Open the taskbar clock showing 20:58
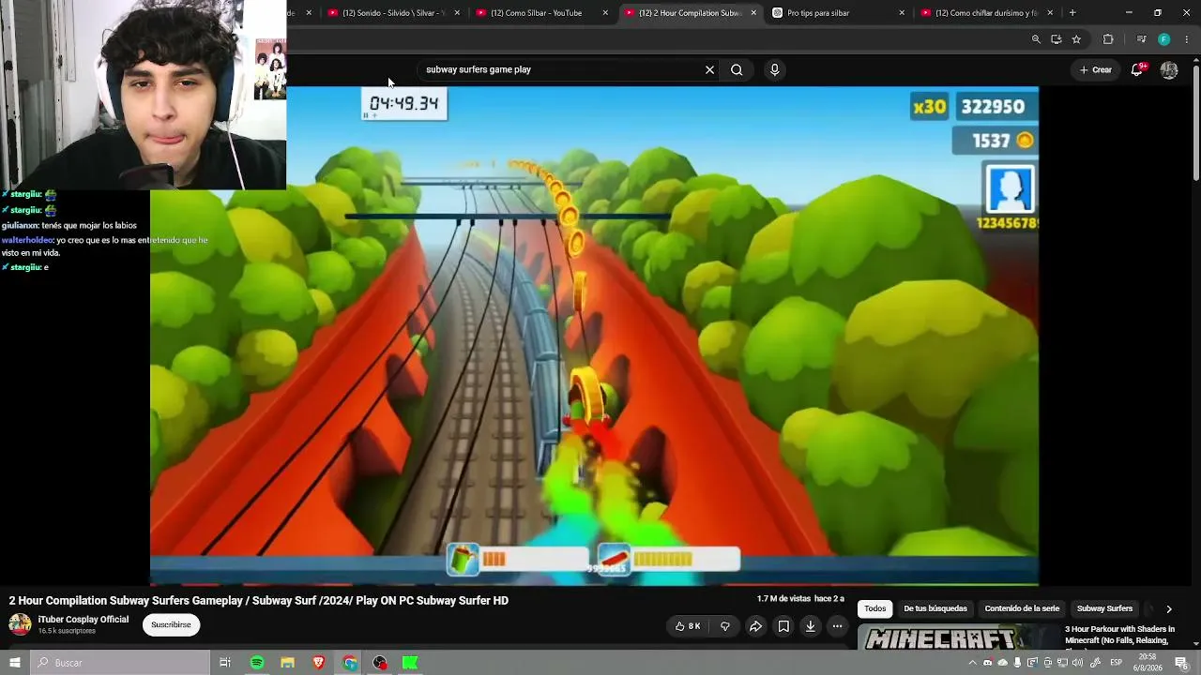Viewport: 1201px width, 675px height. (1148, 663)
